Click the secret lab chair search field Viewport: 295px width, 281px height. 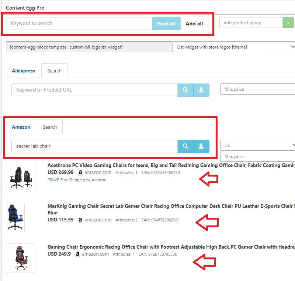[x=94, y=146]
